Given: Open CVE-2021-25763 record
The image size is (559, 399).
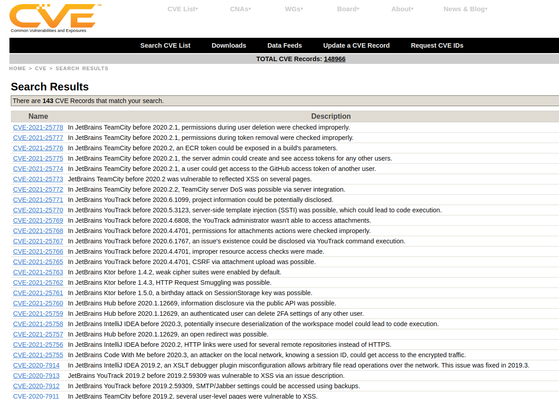Looking at the screenshot, I should 38,272.
